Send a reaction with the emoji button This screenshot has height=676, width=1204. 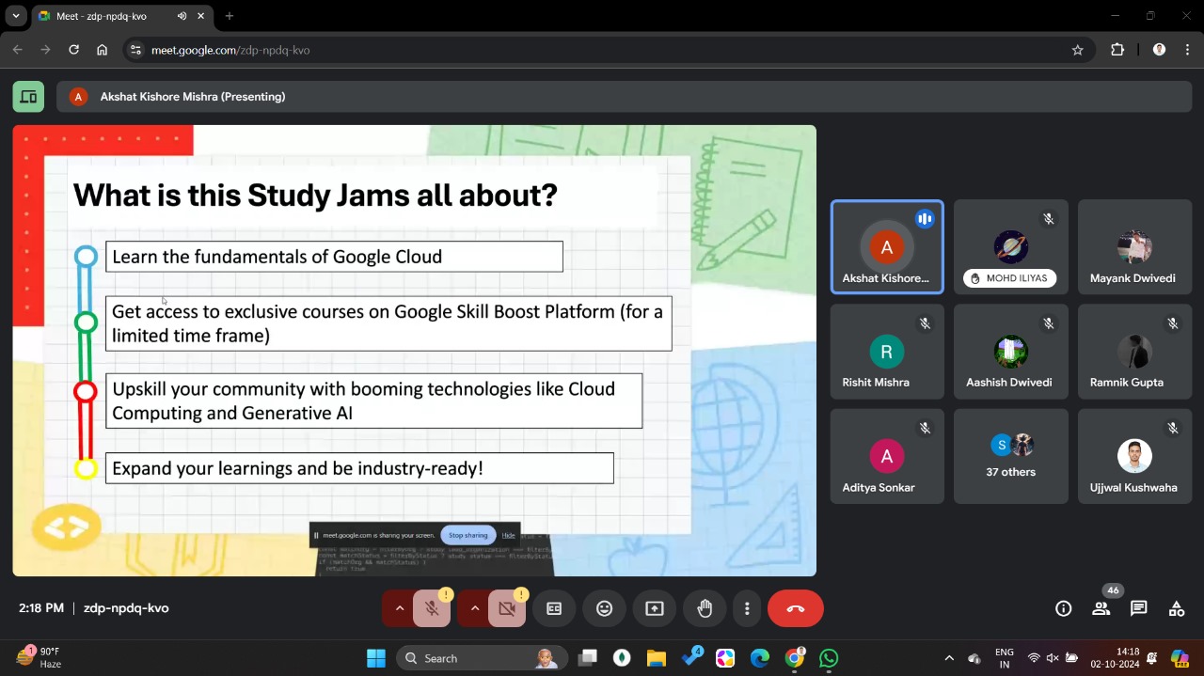605,608
